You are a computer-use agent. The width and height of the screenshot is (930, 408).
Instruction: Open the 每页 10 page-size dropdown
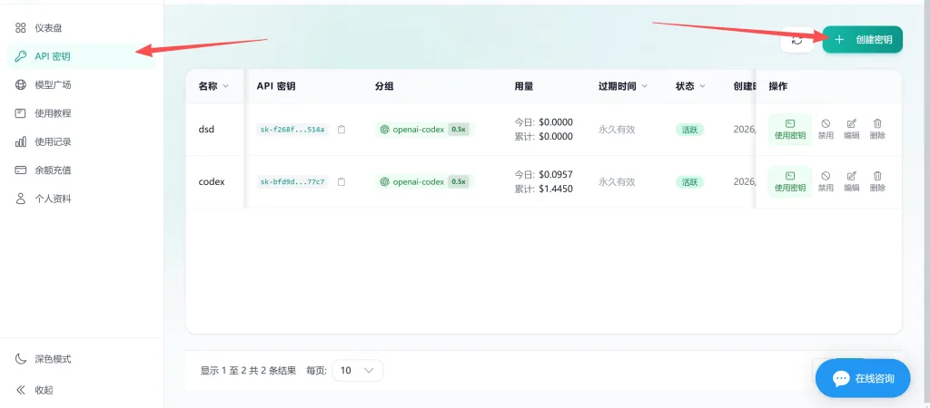coord(358,370)
